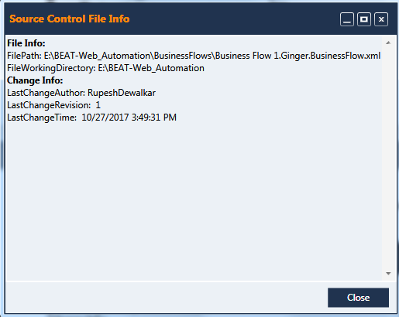The height and width of the screenshot is (317, 399).
Task: Minimize the Source Control File Info window
Action: click(347, 19)
